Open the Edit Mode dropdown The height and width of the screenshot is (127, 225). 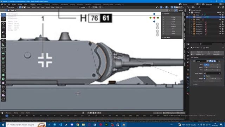(x=12, y=7)
